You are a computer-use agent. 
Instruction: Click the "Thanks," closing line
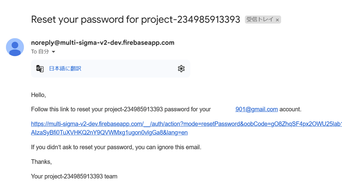pyautogui.click(x=41, y=162)
